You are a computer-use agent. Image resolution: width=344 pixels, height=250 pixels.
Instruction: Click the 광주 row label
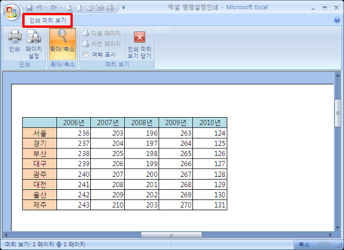click(x=39, y=174)
